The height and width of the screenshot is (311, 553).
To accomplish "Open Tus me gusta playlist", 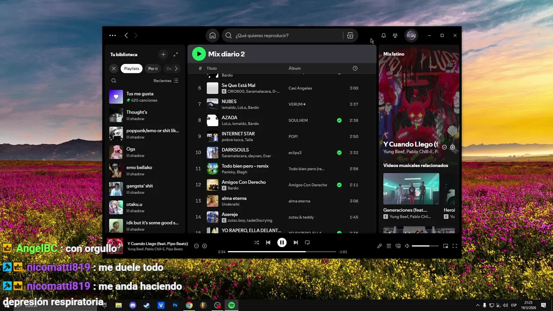I will 144,97.
